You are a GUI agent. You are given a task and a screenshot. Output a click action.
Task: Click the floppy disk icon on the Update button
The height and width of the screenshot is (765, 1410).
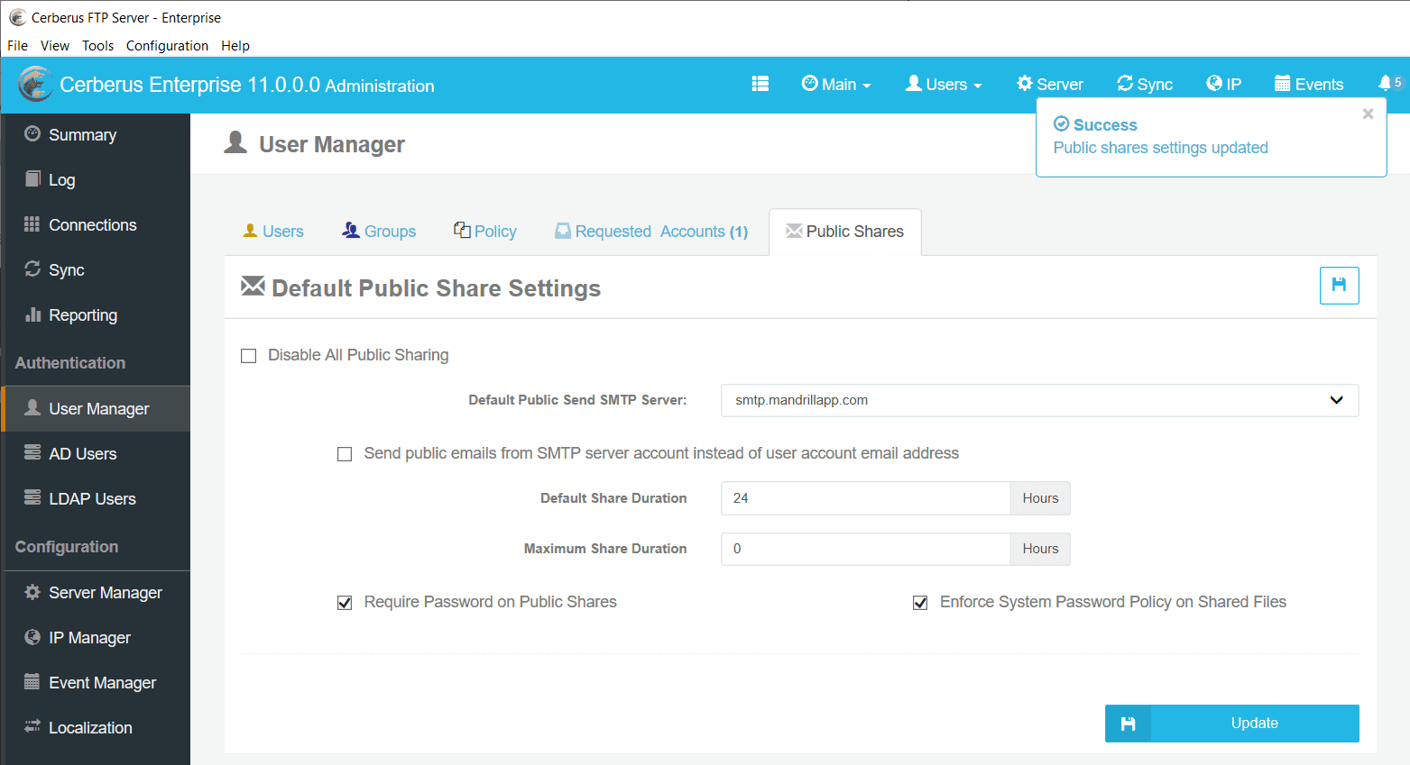[1128, 724]
